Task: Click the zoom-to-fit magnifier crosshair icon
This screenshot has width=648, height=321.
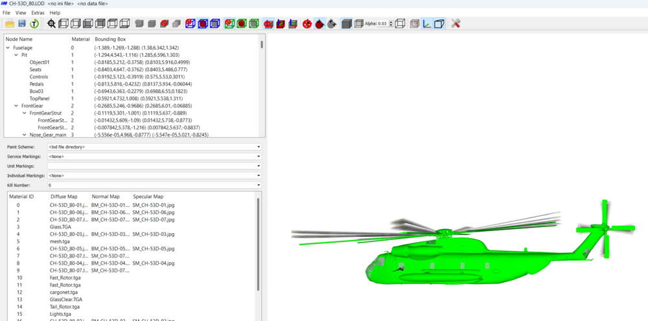Action: tap(52, 24)
